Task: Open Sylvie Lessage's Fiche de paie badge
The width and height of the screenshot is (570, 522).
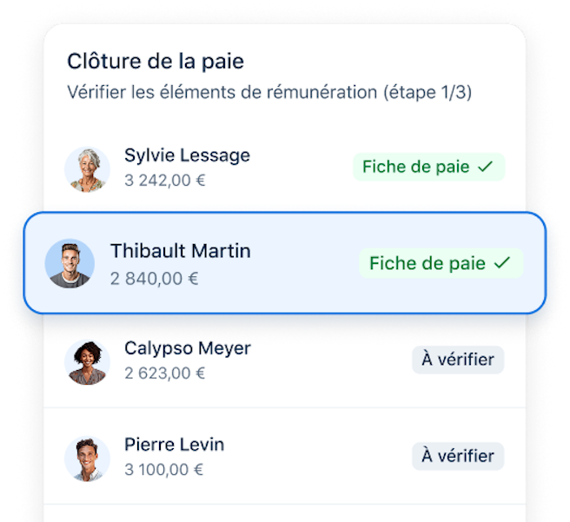Action: pyautogui.click(x=429, y=167)
